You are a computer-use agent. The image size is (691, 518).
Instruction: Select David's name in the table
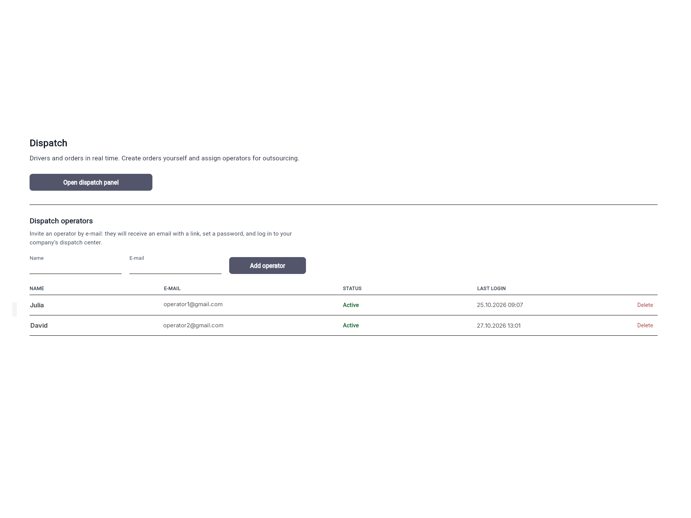tap(39, 325)
